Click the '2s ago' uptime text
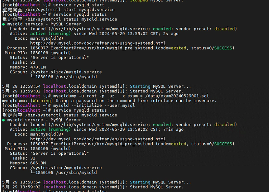Viewport: 269px width, 192px height. [171, 34]
